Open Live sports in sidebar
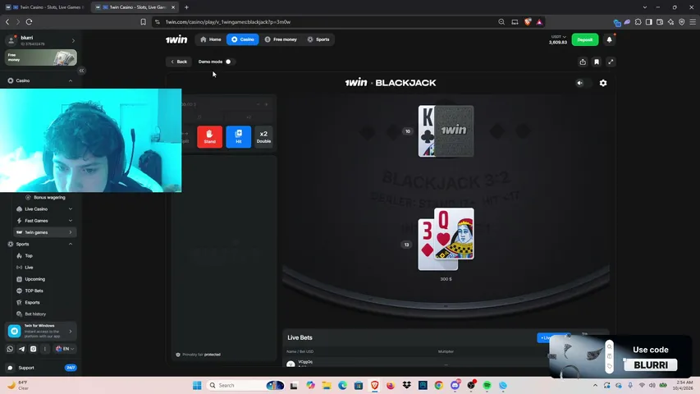This screenshot has height=394, width=700. (29, 268)
